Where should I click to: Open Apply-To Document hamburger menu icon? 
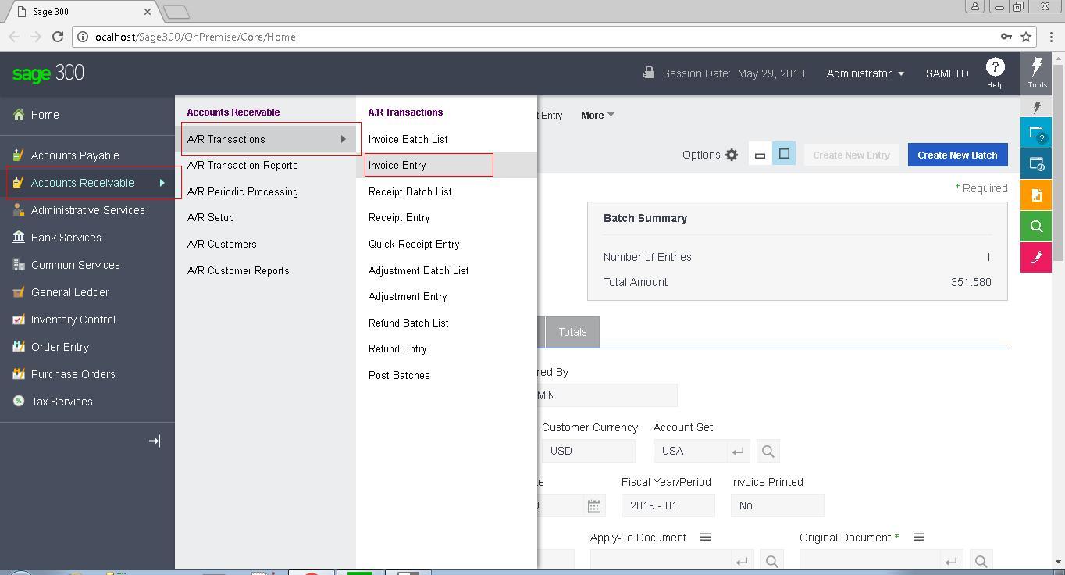pyautogui.click(x=705, y=537)
